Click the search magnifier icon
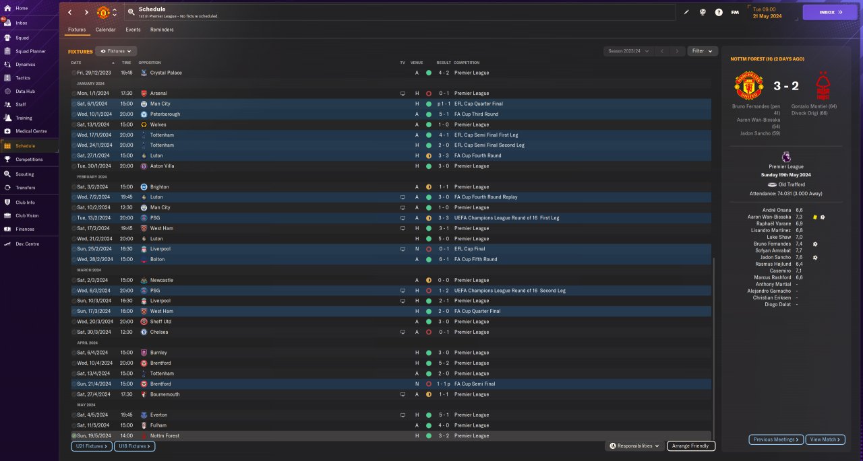Image resolution: width=863 pixels, height=461 pixels. (x=131, y=12)
